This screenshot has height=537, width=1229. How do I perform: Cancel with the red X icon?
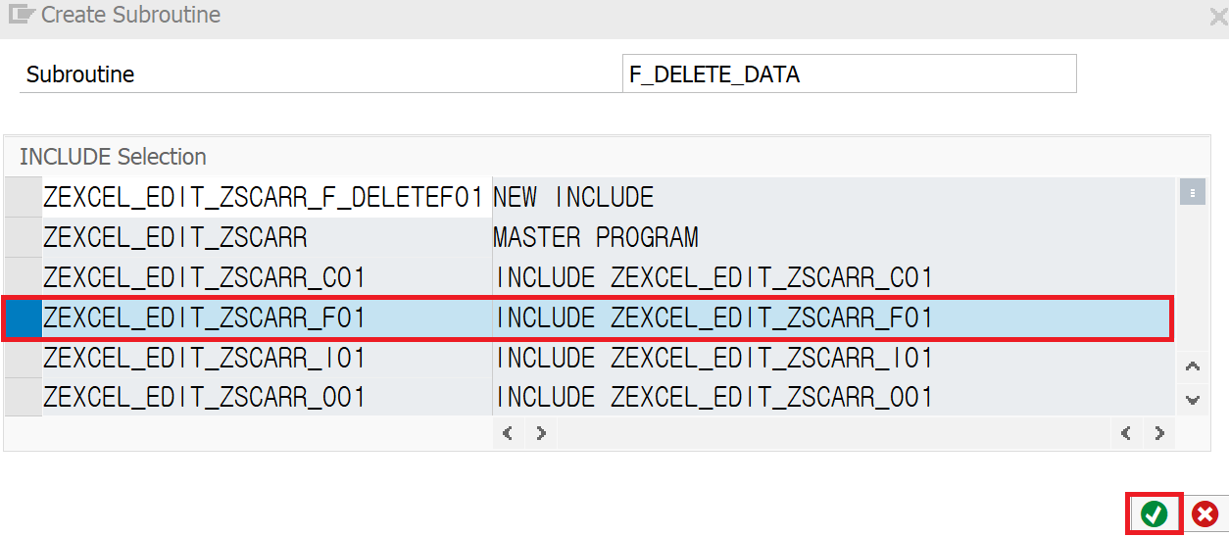pos(1205,513)
